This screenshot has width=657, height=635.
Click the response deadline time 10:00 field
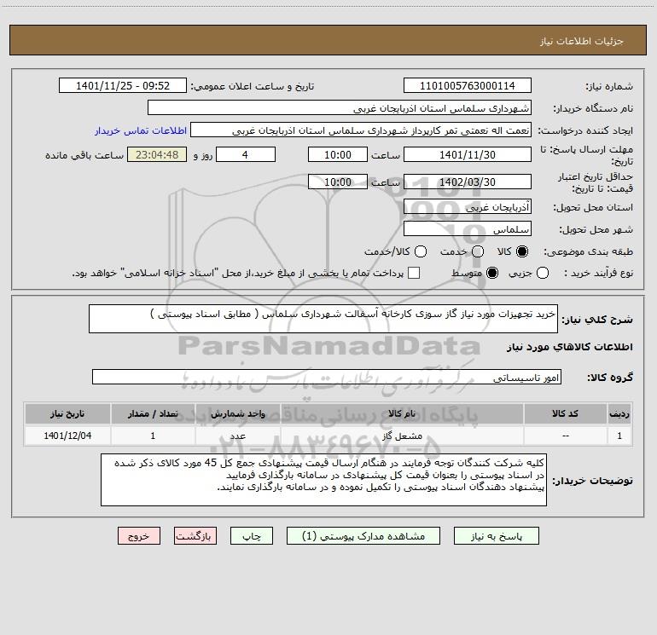click(338, 155)
